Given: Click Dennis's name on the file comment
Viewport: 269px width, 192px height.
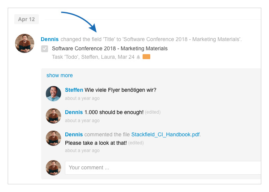Looking at the screenshot, I should 74,134.
